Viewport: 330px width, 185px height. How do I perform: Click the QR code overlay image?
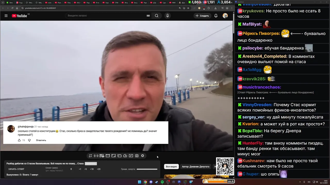tap(225, 166)
